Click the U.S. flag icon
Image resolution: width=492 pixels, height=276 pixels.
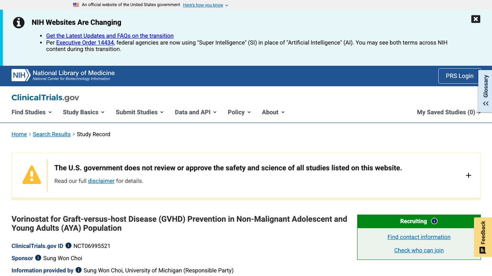[x=76, y=5]
